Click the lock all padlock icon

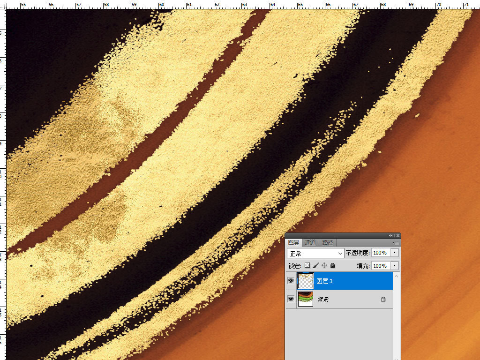tap(332, 265)
